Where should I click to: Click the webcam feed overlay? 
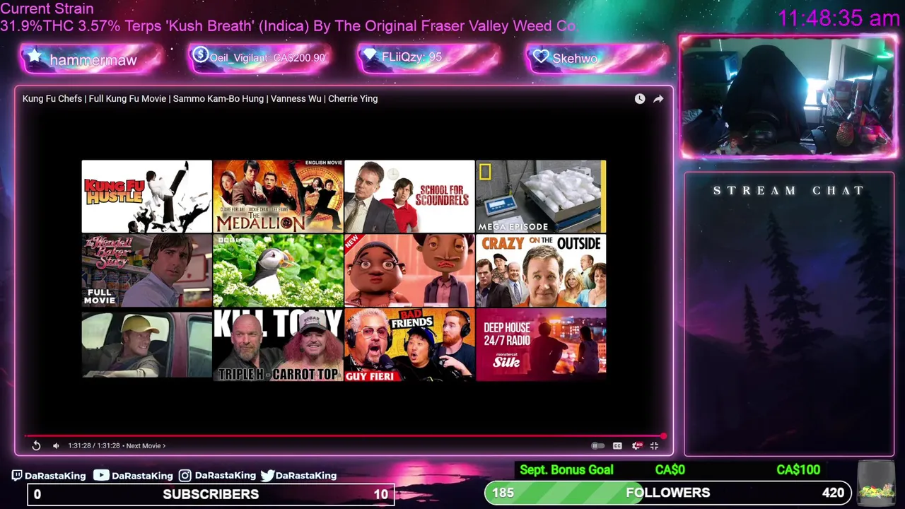(x=788, y=97)
